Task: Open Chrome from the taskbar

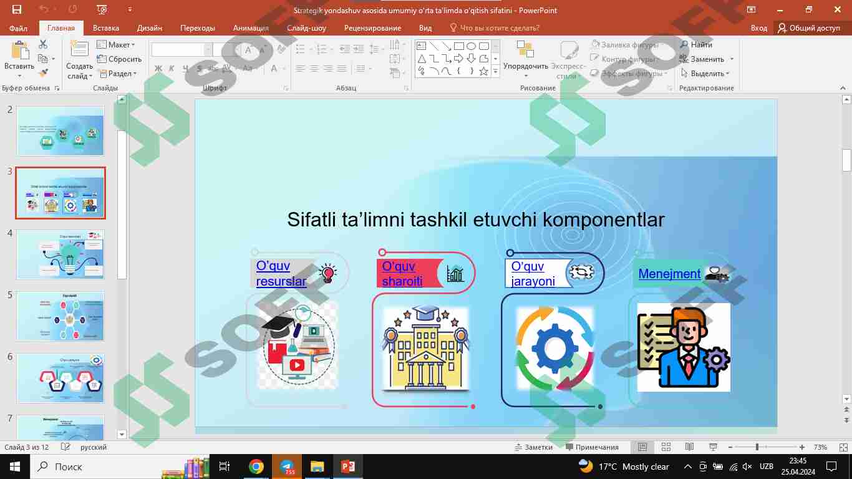Action: coord(256,467)
